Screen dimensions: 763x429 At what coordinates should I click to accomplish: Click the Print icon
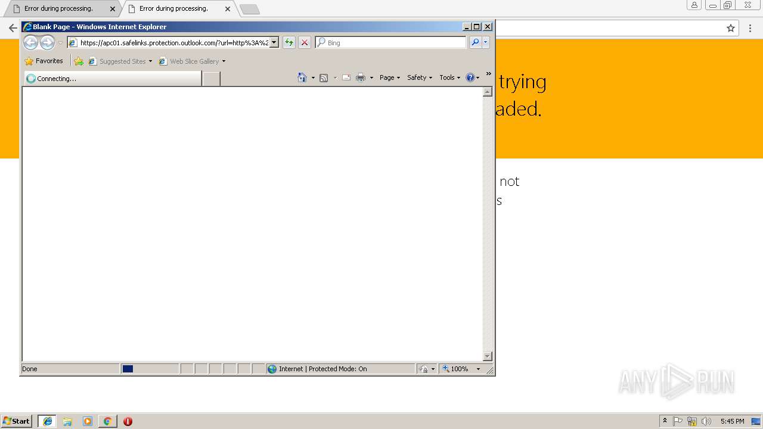(361, 77)
